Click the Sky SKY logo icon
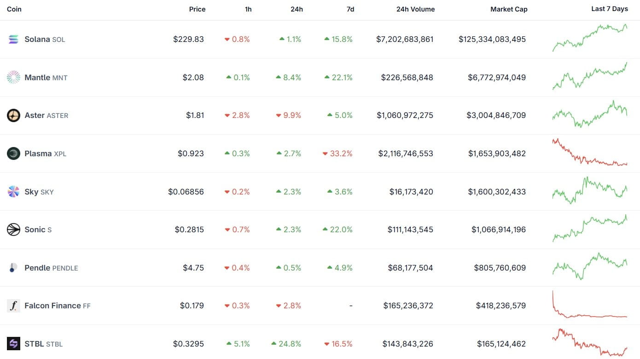Viewport: 640px width, 359px height. [13, 192]
